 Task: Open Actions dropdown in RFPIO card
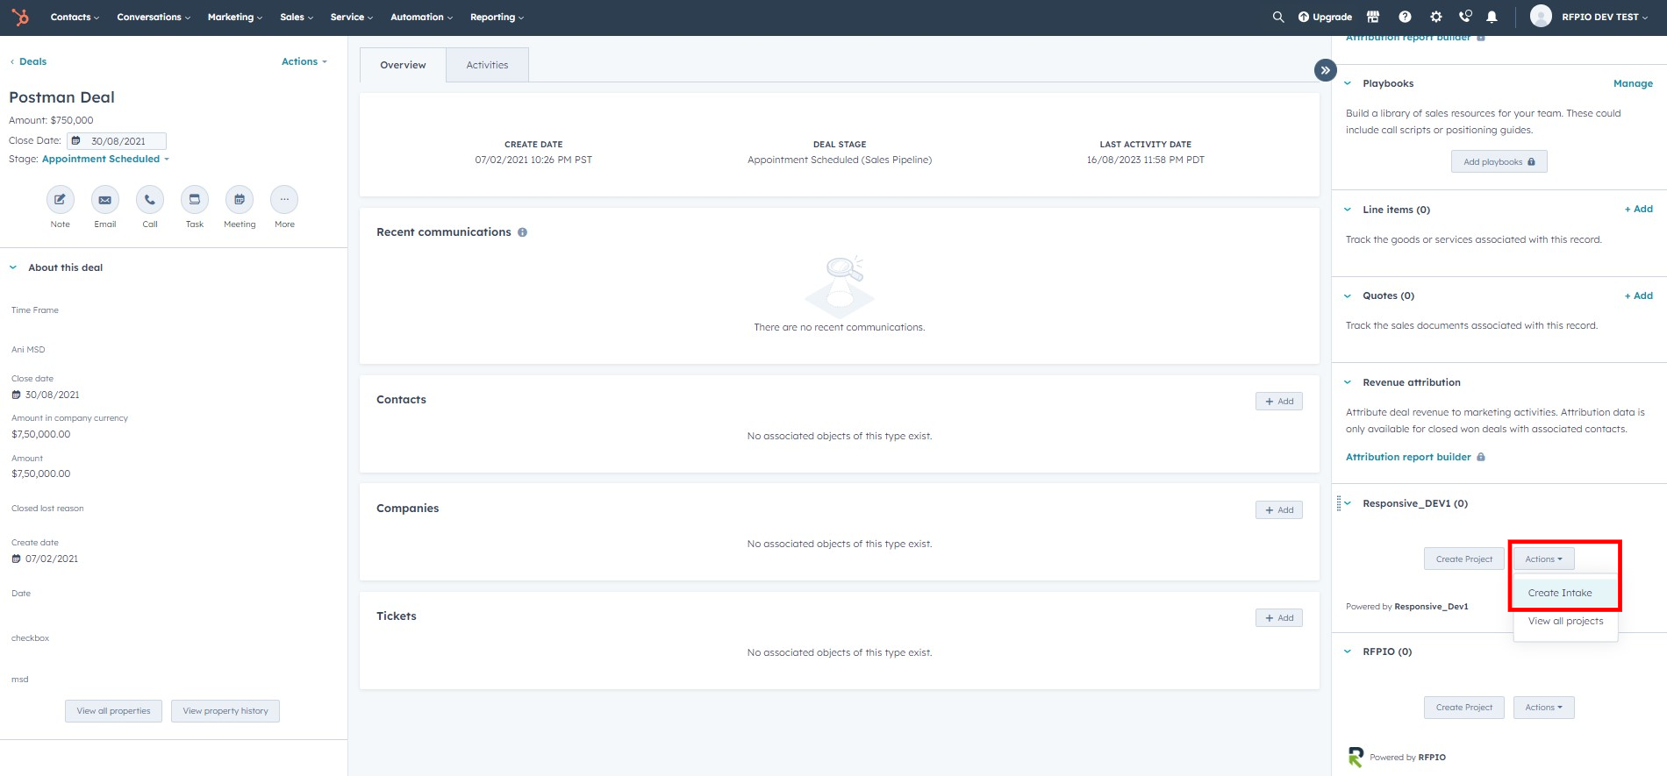[1543, 708]
